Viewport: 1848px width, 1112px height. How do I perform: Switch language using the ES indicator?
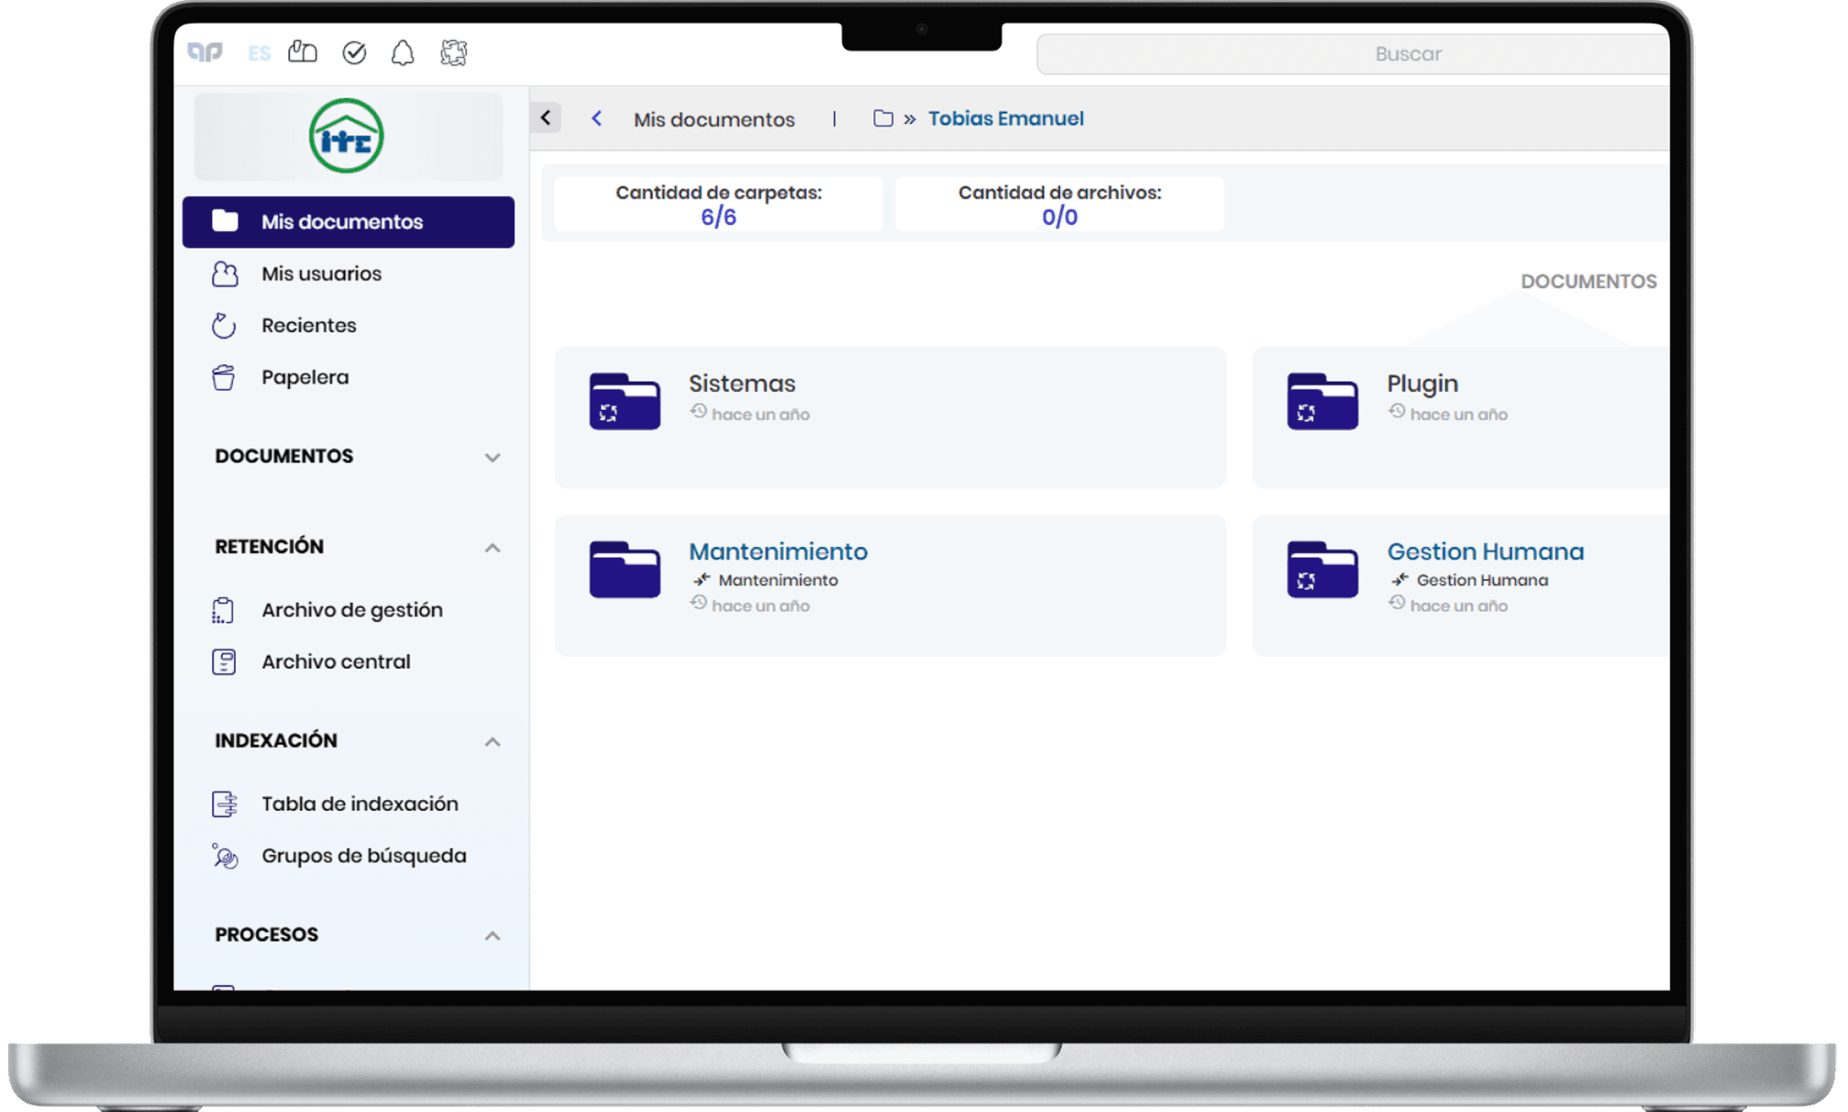[x=260, y=54]
